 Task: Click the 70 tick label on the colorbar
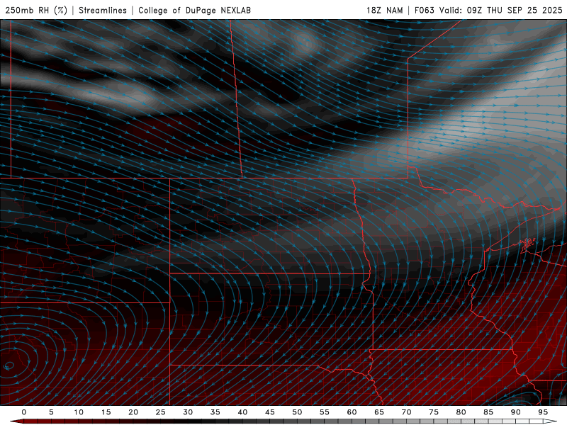pyautogui.click(x=406, y=412)
